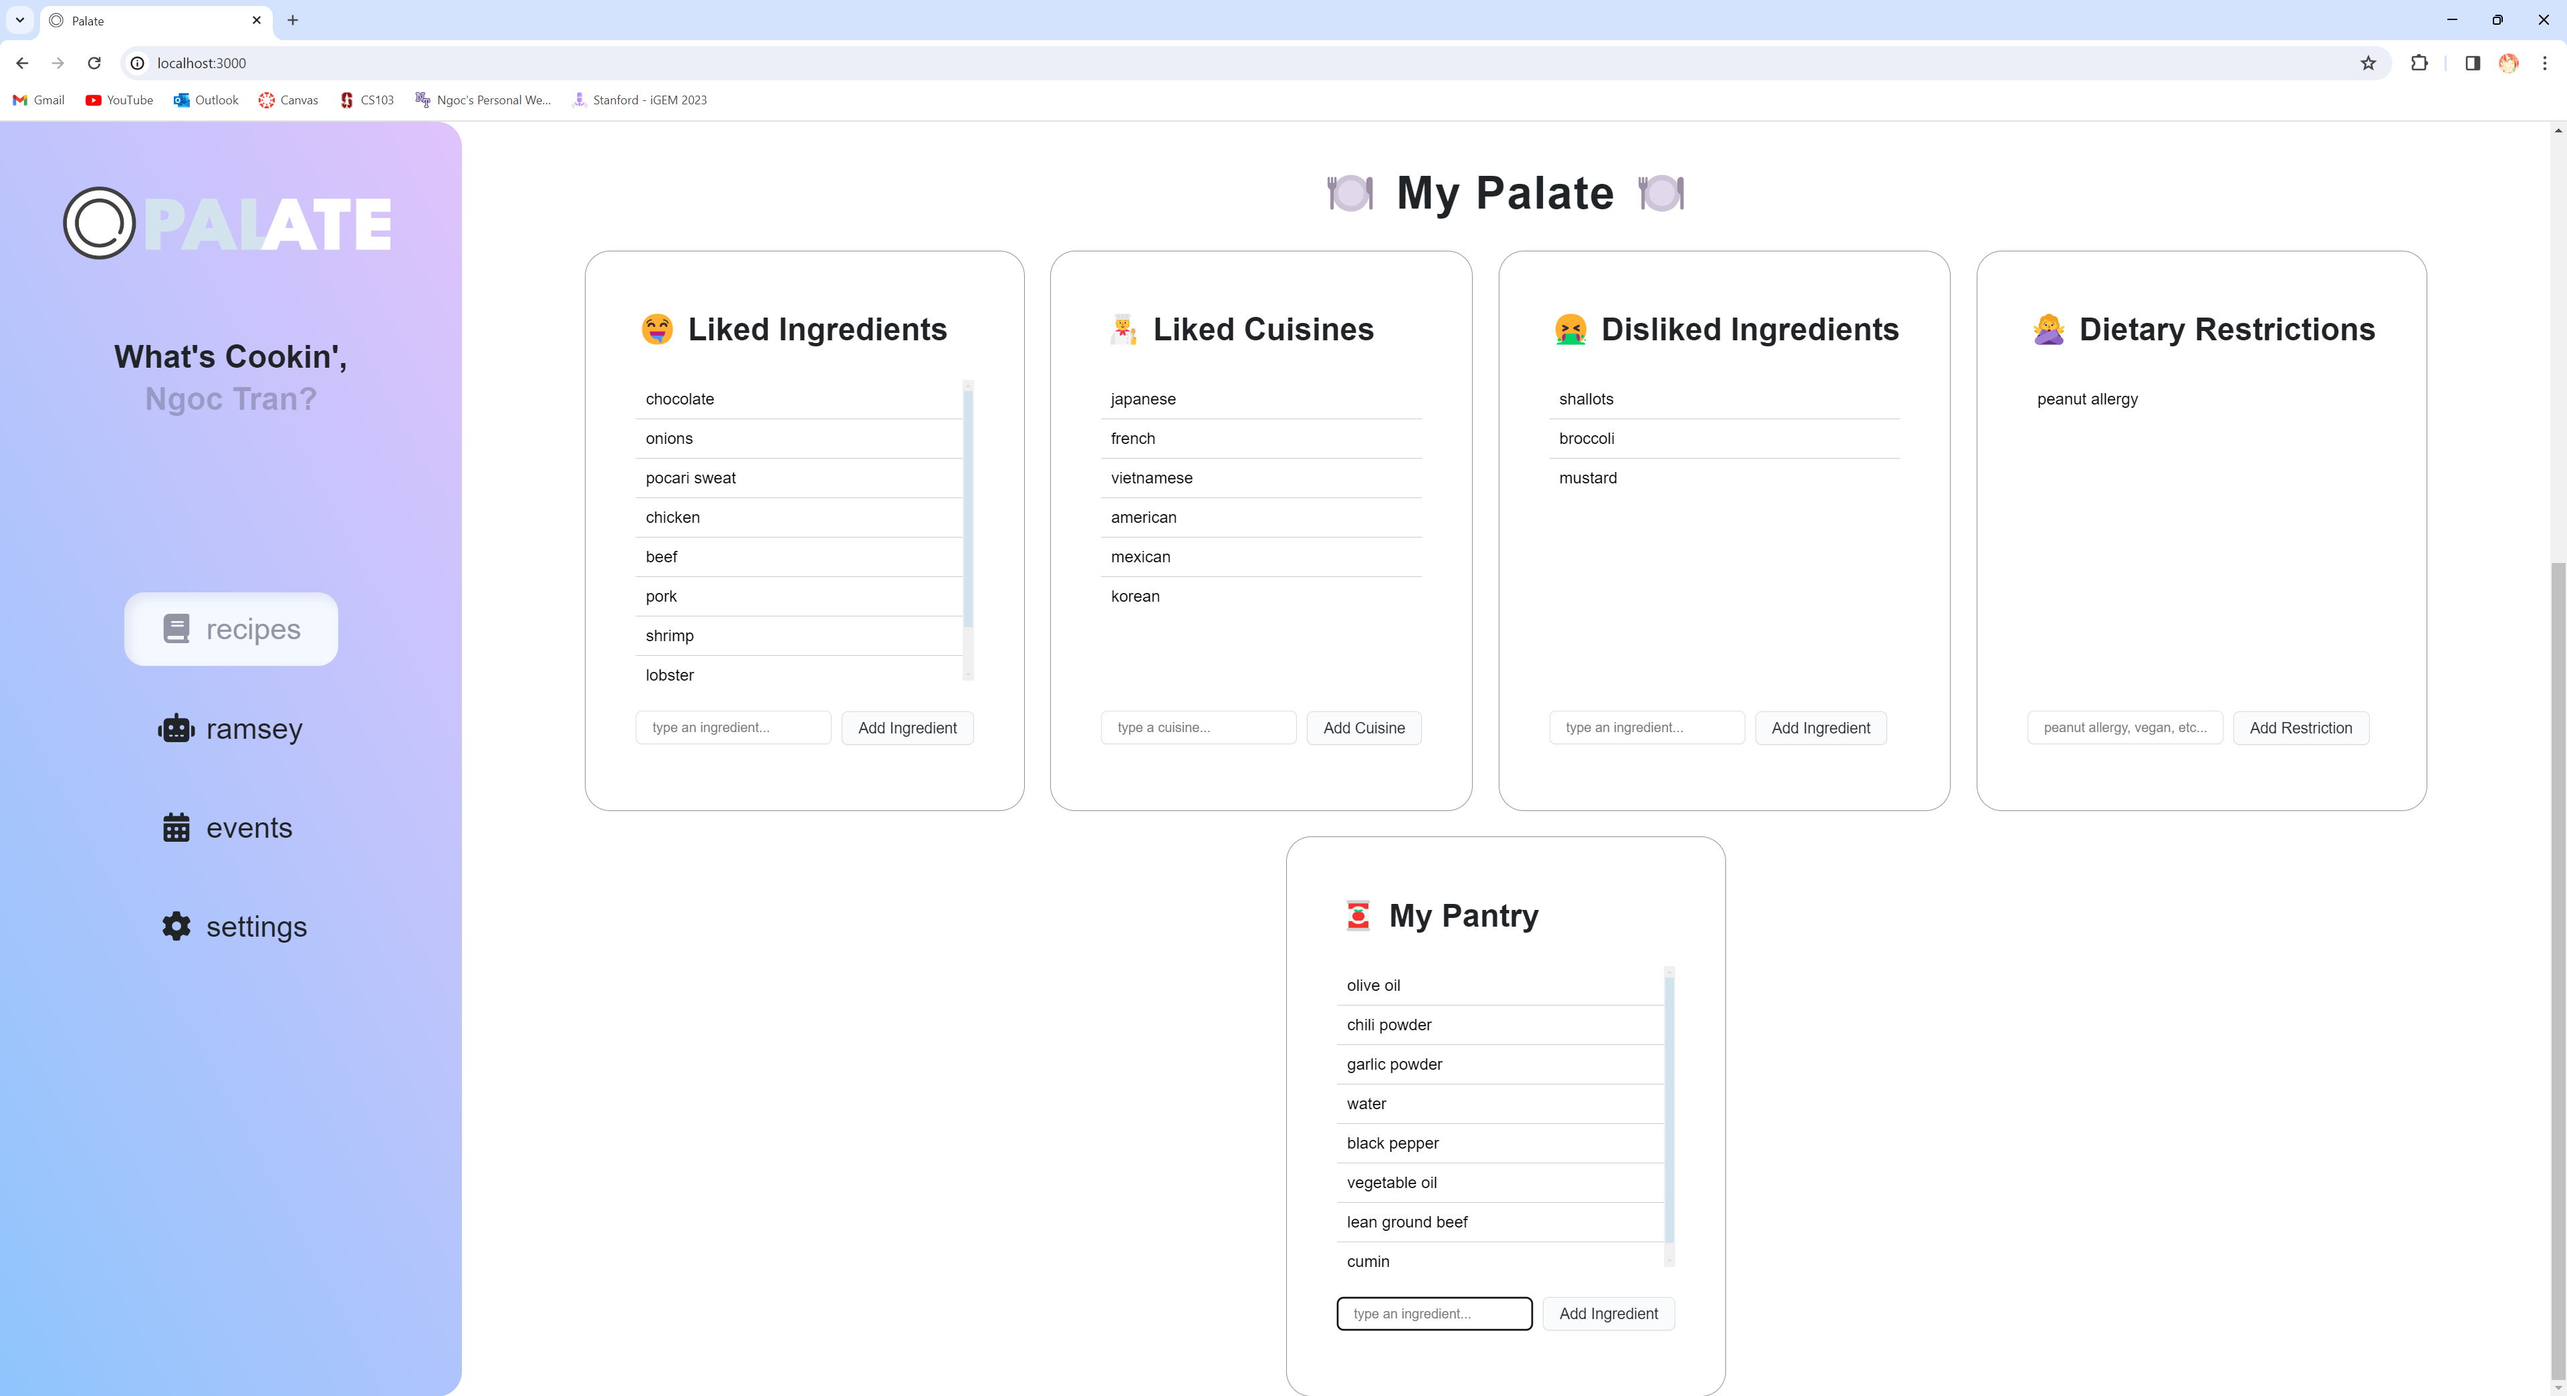Open the browser extensions puzzle icon
The image size is (2567, 1396).
pos(2419,63)
